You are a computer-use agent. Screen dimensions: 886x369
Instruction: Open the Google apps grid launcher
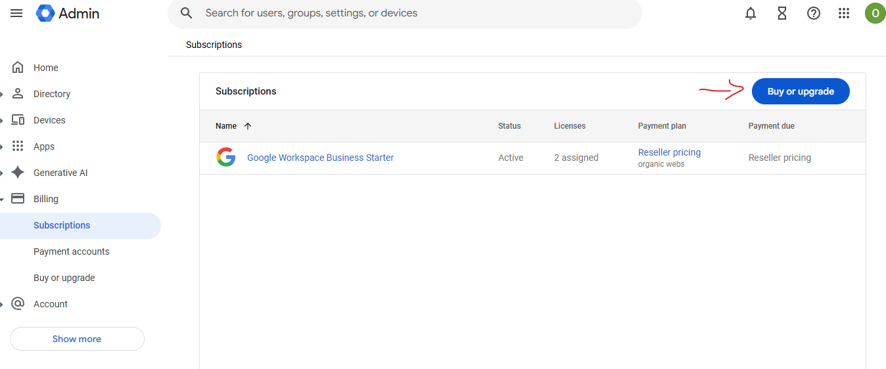point(845,13)
